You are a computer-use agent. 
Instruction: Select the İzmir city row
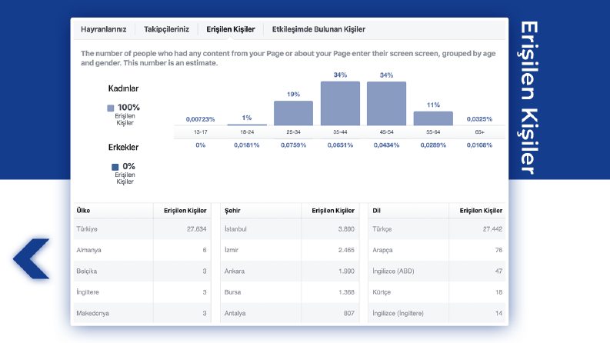(290, 250)
